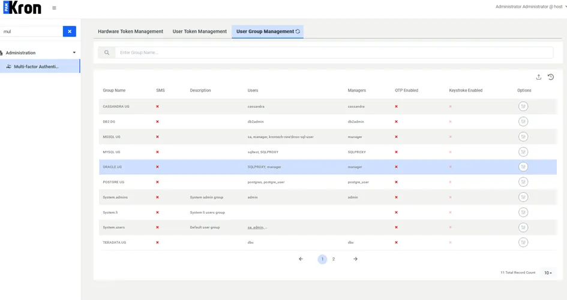Click postgre_user in the Managers column
567x300 pixels.
(x=358, y=182)
